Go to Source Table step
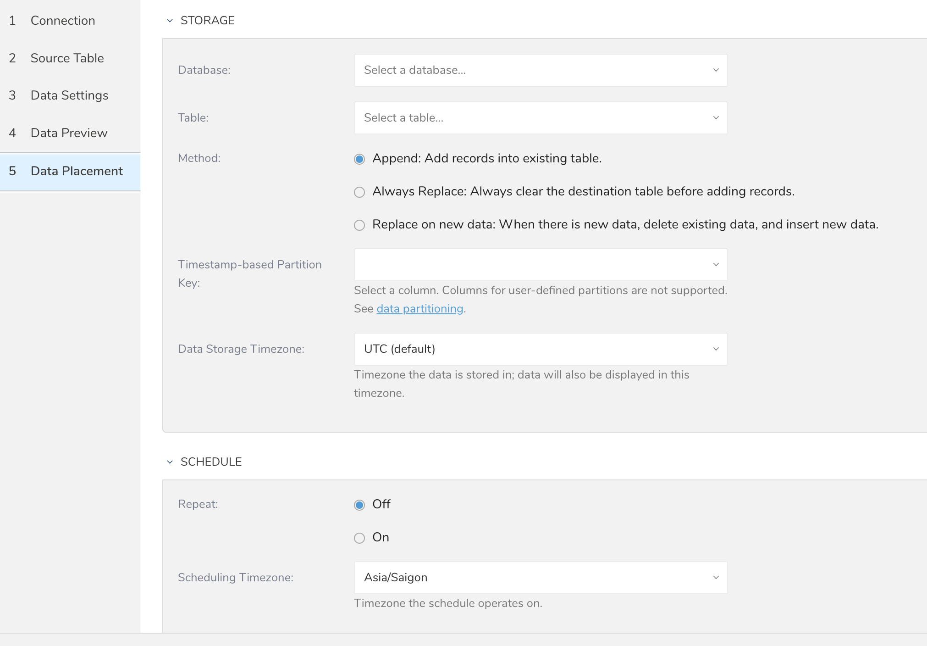This screenshot has height=646, width=927. 67,58
